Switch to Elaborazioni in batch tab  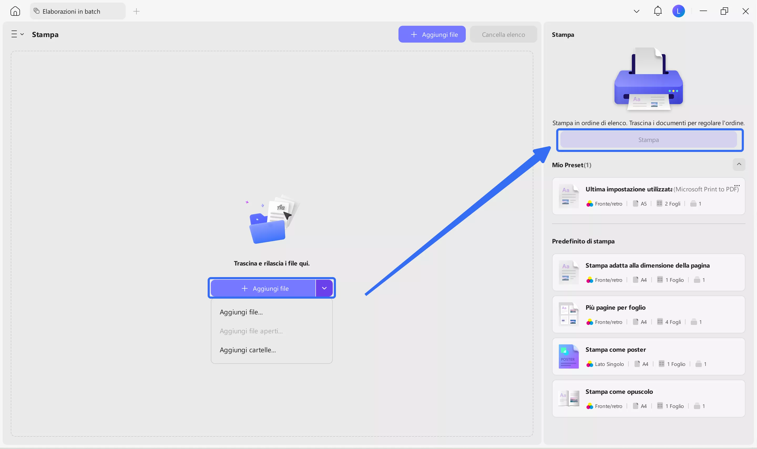click(71, 12)
